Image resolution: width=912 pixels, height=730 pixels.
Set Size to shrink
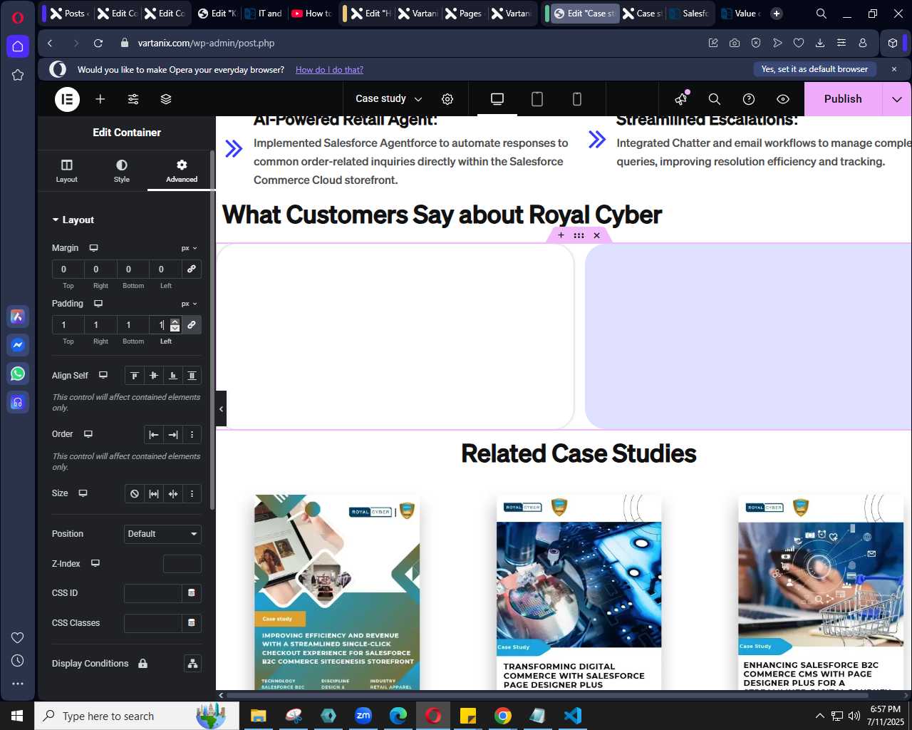point(173,493)
